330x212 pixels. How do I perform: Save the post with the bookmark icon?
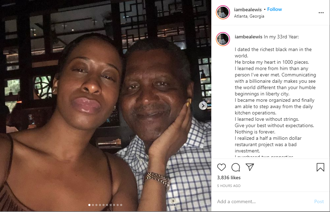click(320, 167)
